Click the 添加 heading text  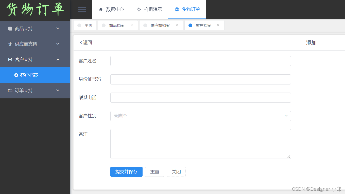pyautogui.click(x=311, y=43)
